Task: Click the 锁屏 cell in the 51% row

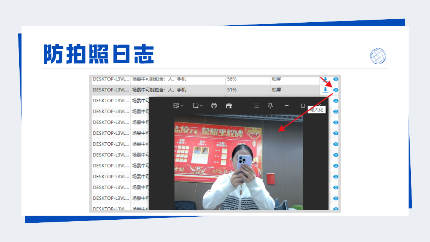Action: [x=276, y=90]
